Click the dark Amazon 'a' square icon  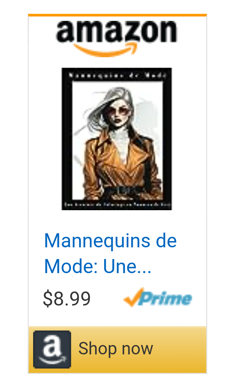[x=52, y=349]
